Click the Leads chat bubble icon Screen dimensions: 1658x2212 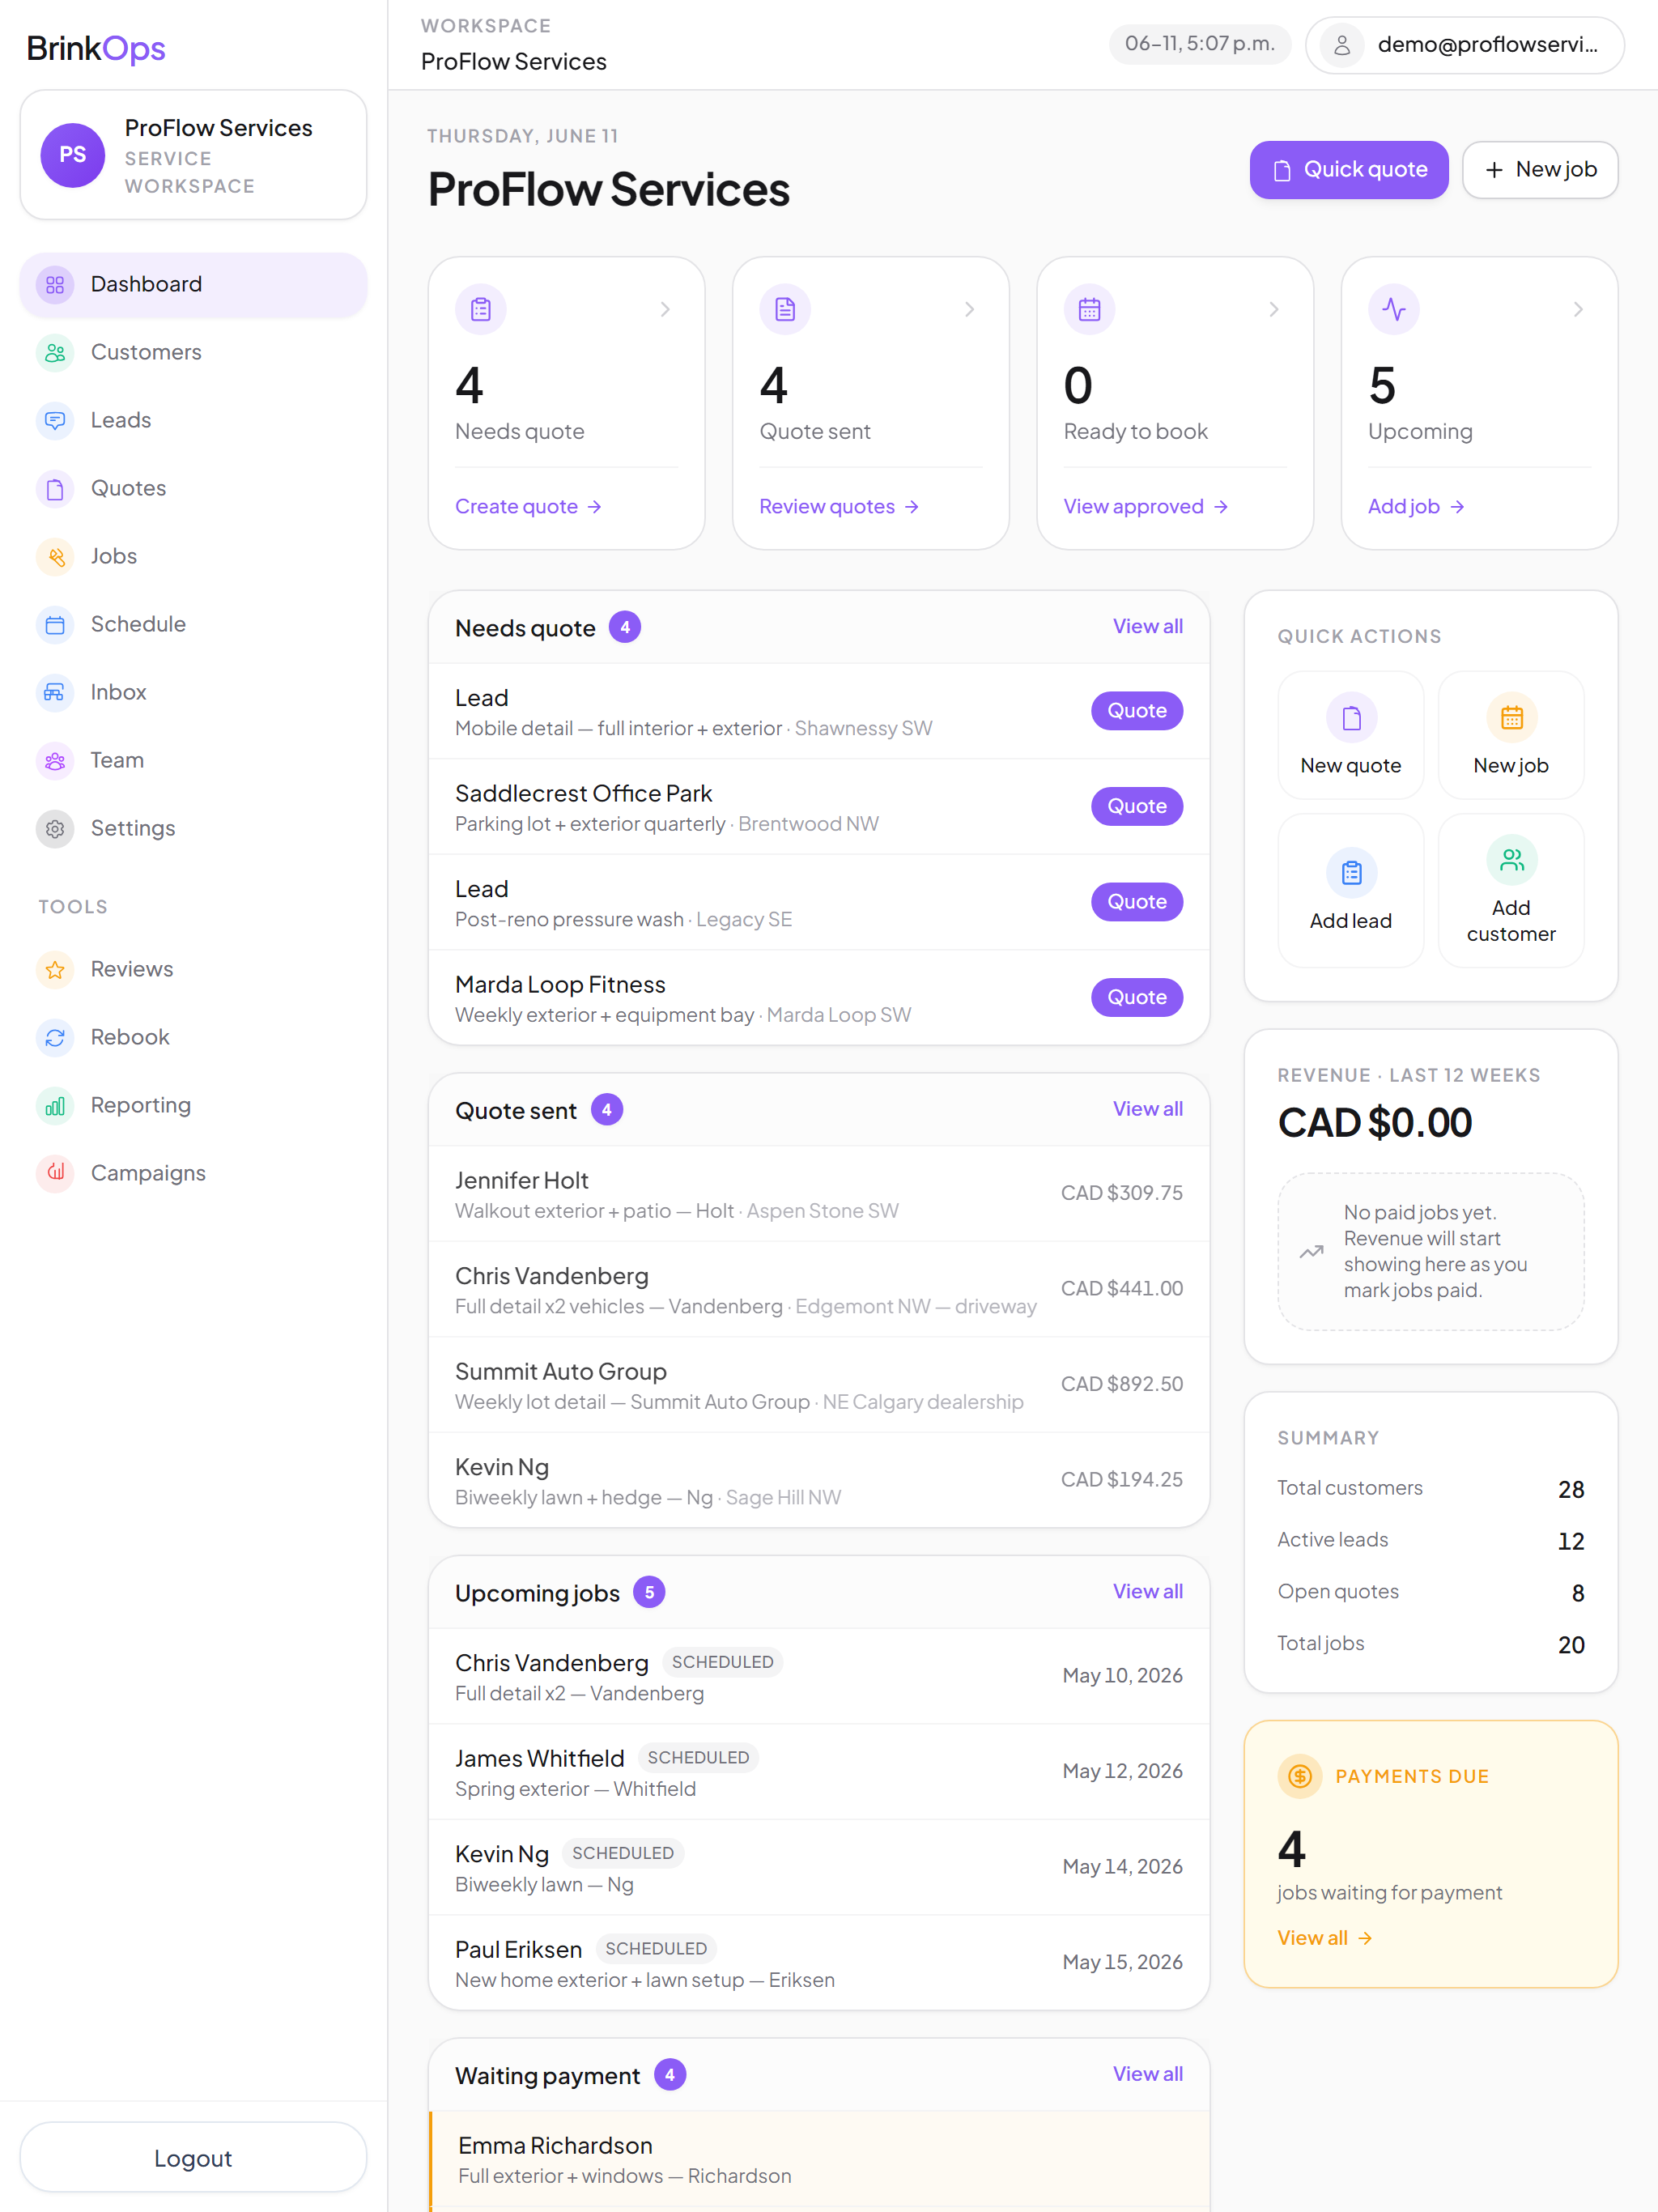pos(55,421)
